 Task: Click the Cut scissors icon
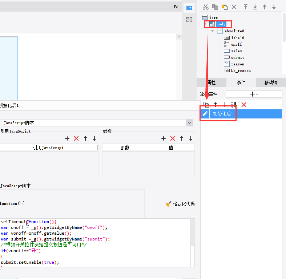click(206, 7)
